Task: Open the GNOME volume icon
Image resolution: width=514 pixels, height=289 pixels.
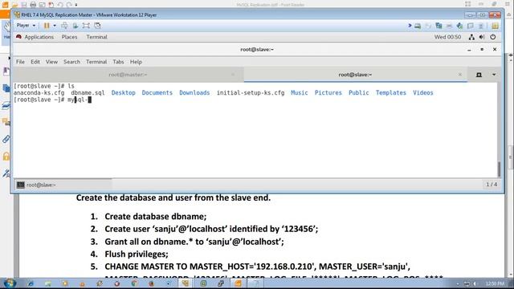Action: (x=482, y=37)
